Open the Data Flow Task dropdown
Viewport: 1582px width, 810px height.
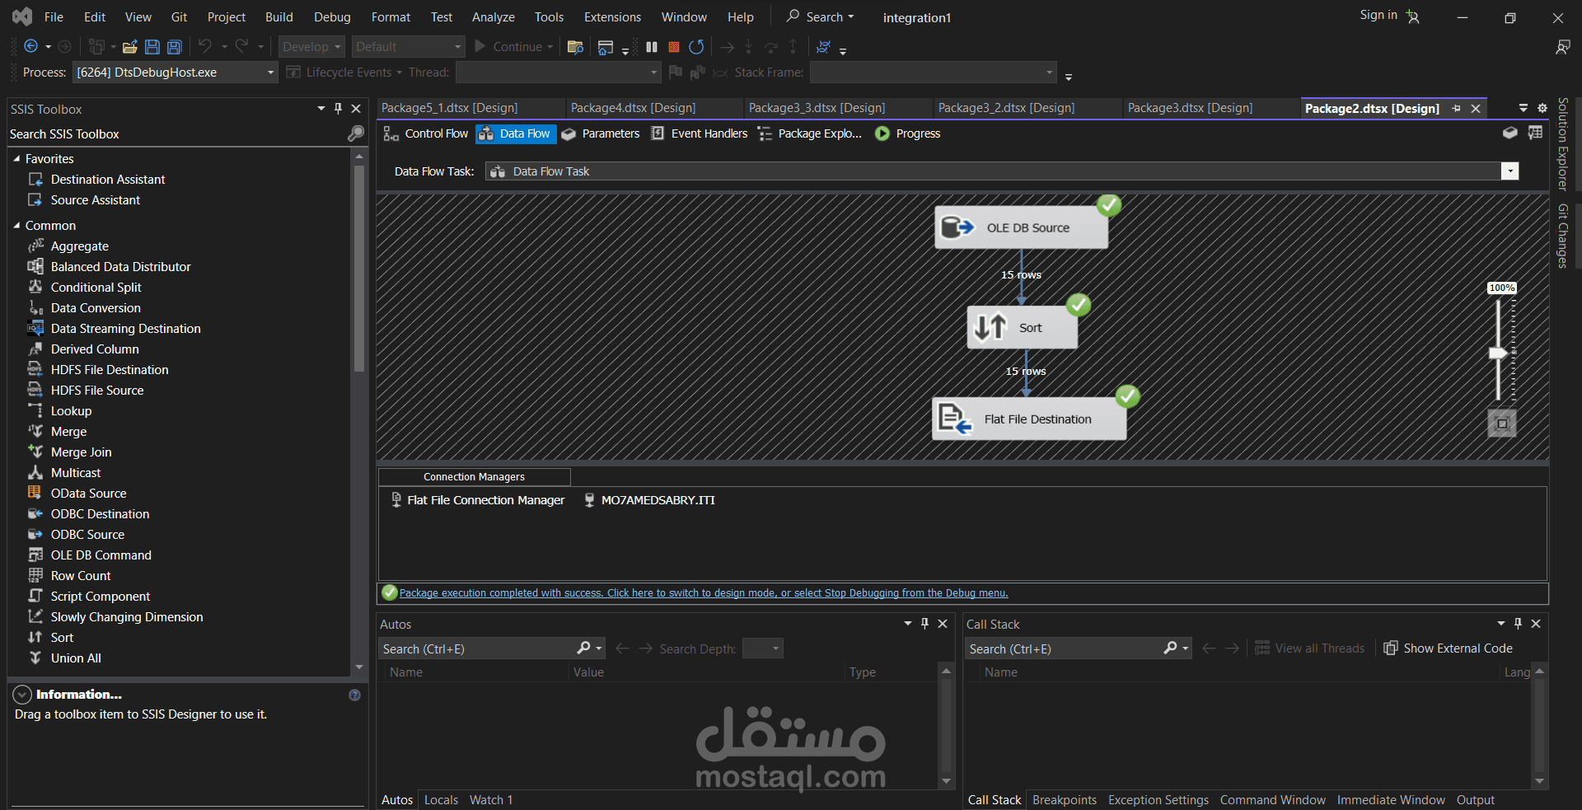click(x=1509, y=171)
